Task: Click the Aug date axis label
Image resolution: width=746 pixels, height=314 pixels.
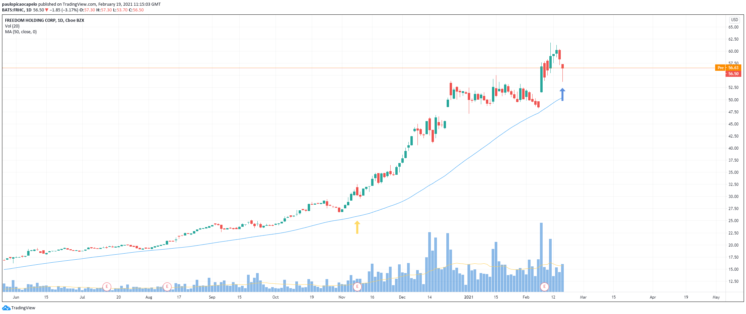Action: click(x=149, y=297)
